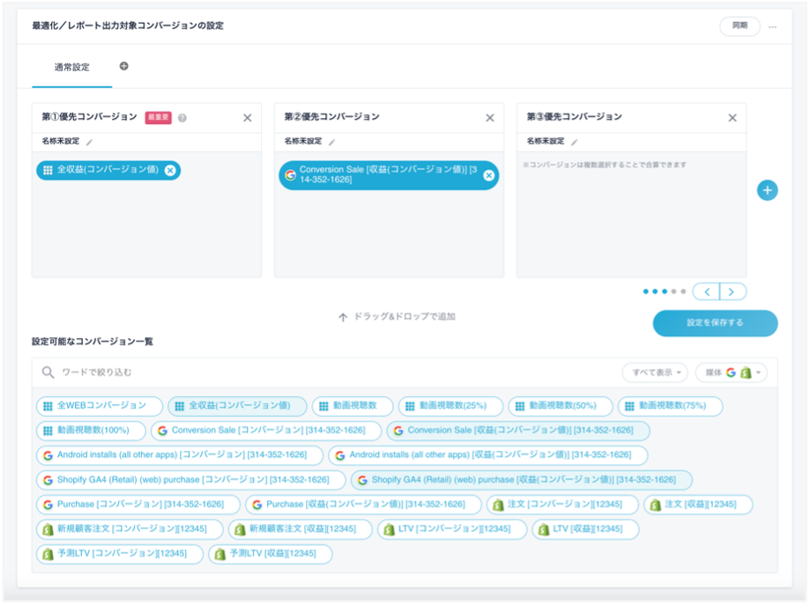810x605 pixels.
Task: Select 全収益(コンバージョン値) chip in the available list
Action: click(x=237, y=406)
